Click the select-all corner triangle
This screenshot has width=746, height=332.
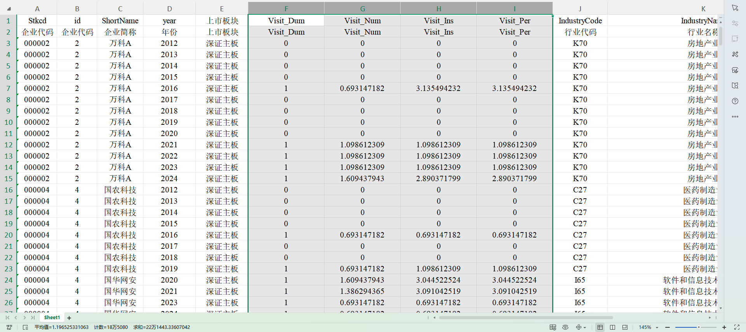[x=9, y=9]
